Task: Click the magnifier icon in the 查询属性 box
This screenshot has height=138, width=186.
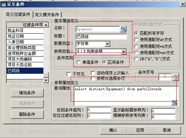Action: (x=174, y=102)
